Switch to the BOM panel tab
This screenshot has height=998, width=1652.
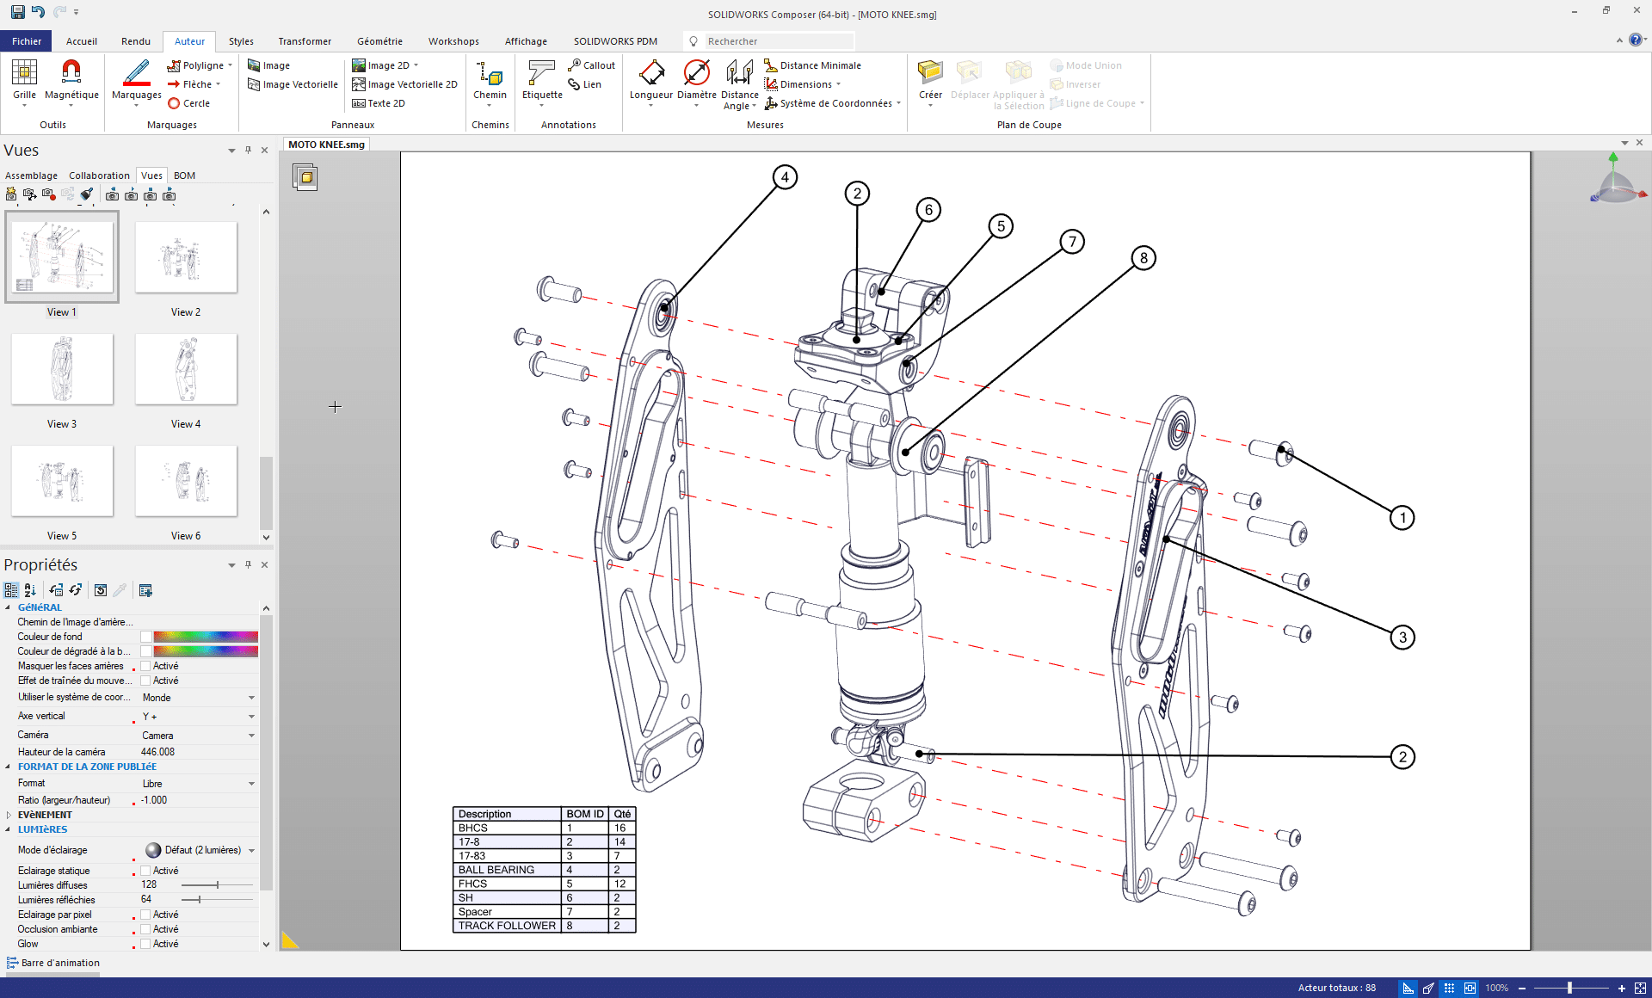coord(184,176)
